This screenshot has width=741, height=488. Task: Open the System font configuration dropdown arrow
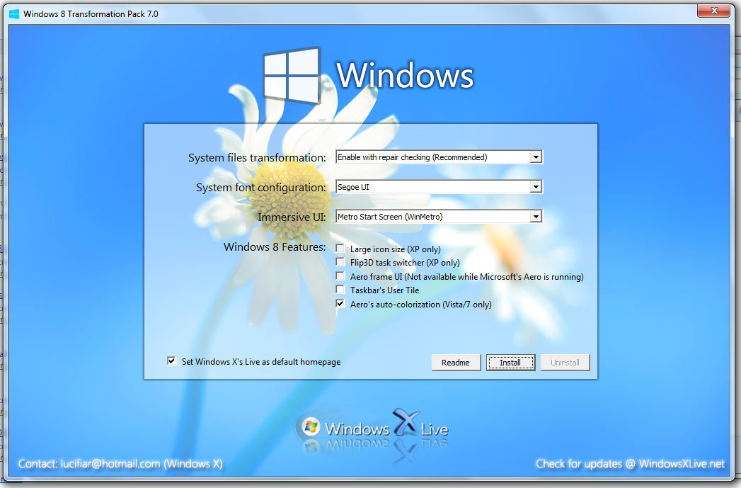[536, 187]
